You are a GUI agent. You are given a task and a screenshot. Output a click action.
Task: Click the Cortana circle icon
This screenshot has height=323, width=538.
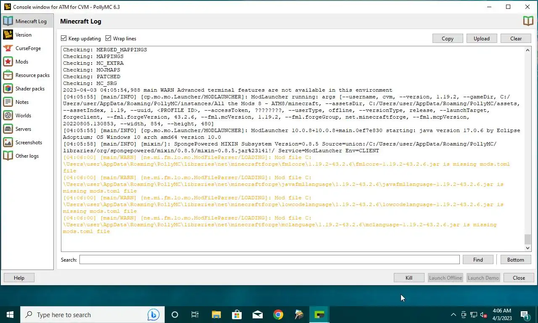[x=175, y=315]
